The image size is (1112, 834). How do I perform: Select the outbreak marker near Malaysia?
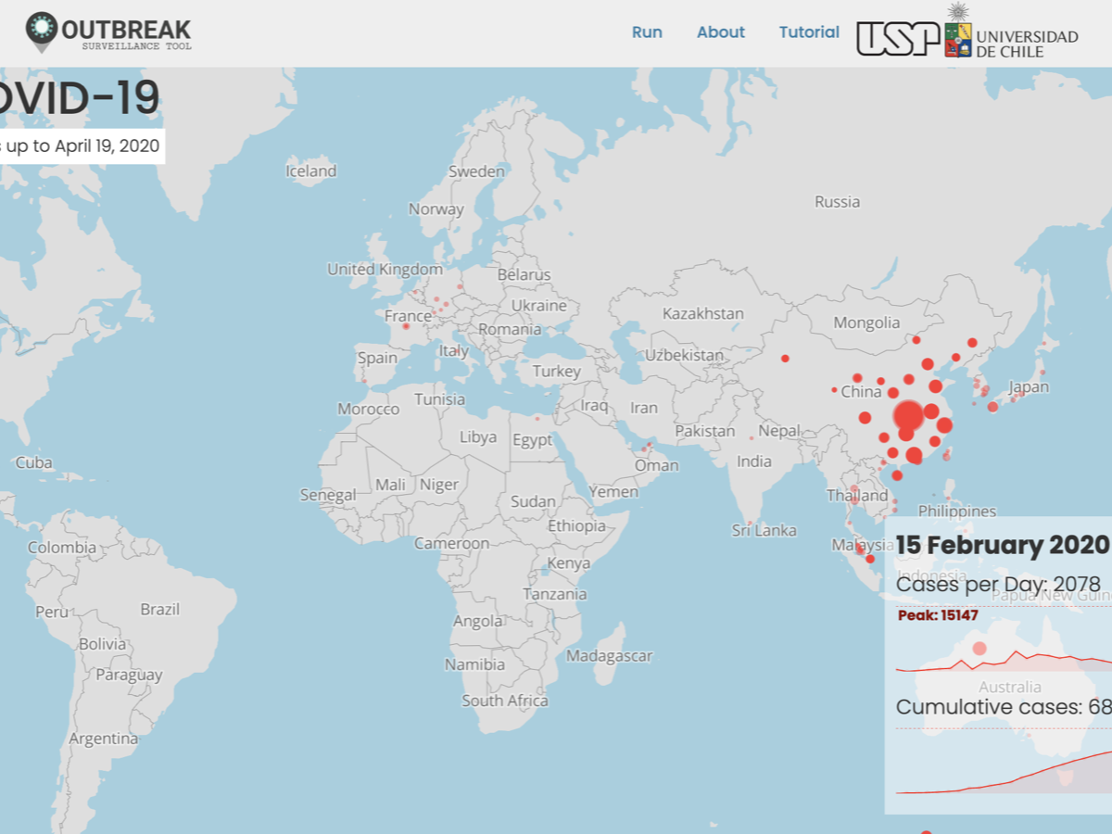(x=869, y=558)
